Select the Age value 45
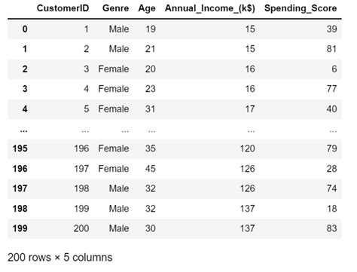 click(151, 169)
